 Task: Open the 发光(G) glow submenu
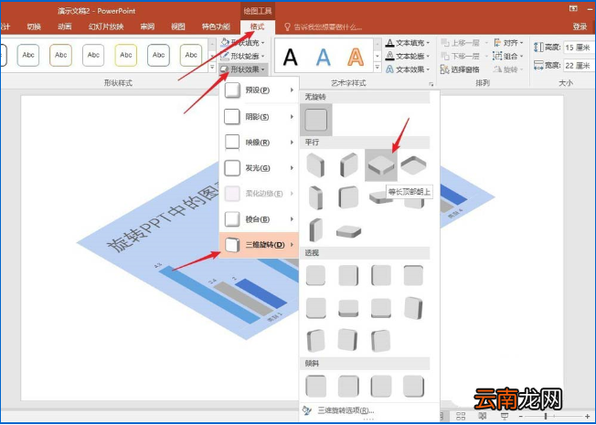click(x=259, y=167)
